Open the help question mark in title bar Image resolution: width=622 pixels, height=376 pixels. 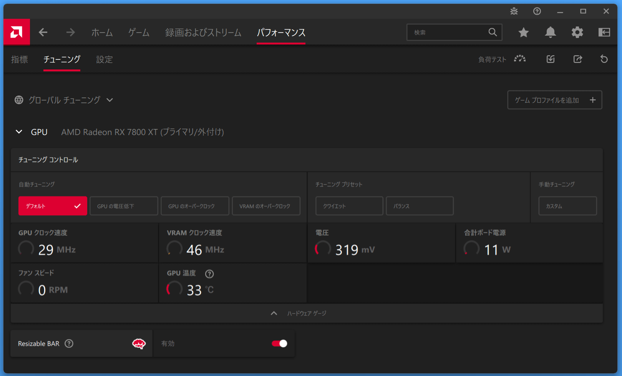[x=537, y=11]
